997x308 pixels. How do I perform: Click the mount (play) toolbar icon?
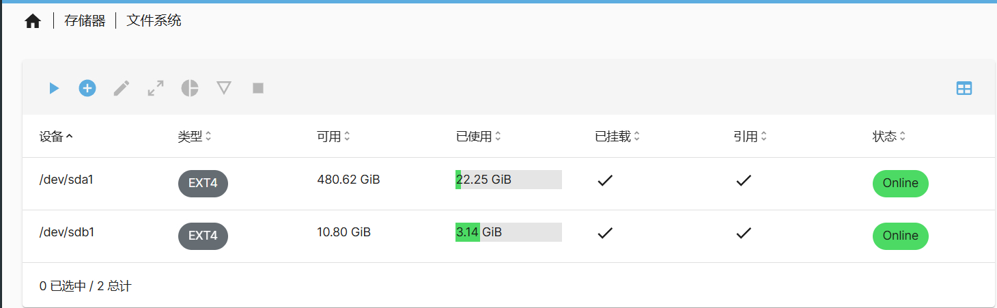(54, 88)
